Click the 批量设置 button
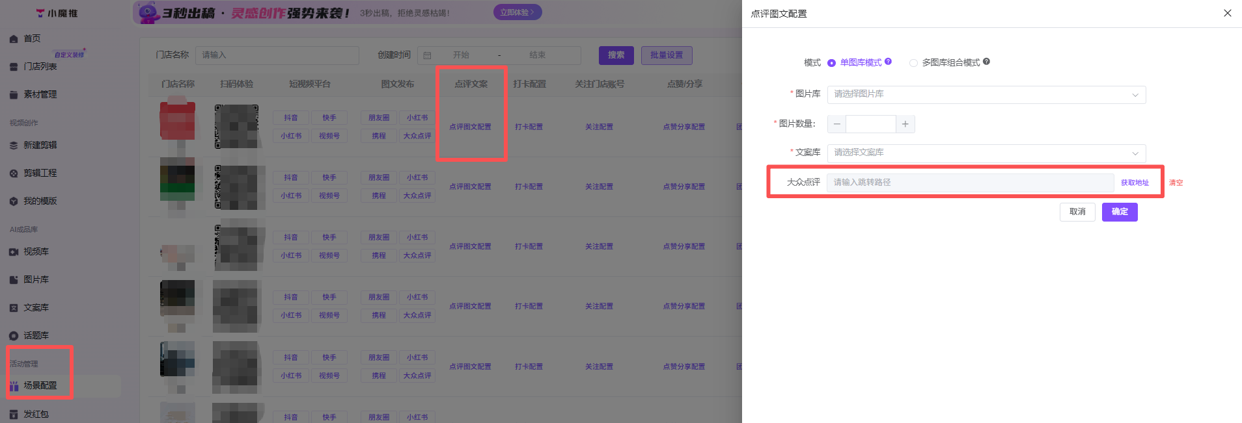This screenshot has width=1242, height=423. [667, 55]
